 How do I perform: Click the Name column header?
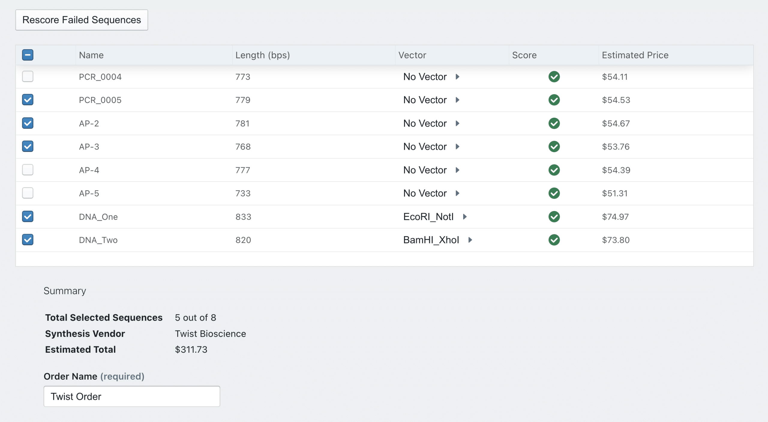(91, 55)
